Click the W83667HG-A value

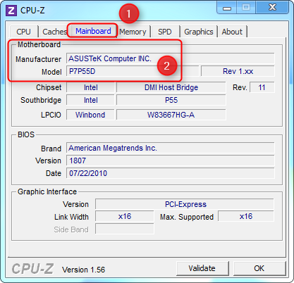pyautogui.click(x=171, y=115)
